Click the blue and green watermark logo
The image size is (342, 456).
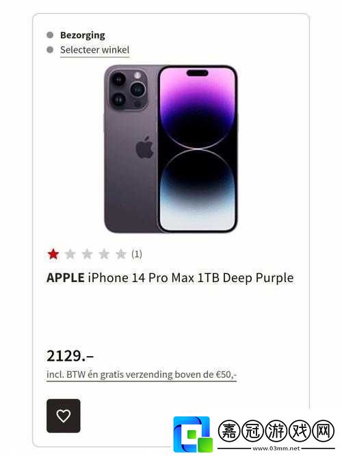tap(193, 434)
